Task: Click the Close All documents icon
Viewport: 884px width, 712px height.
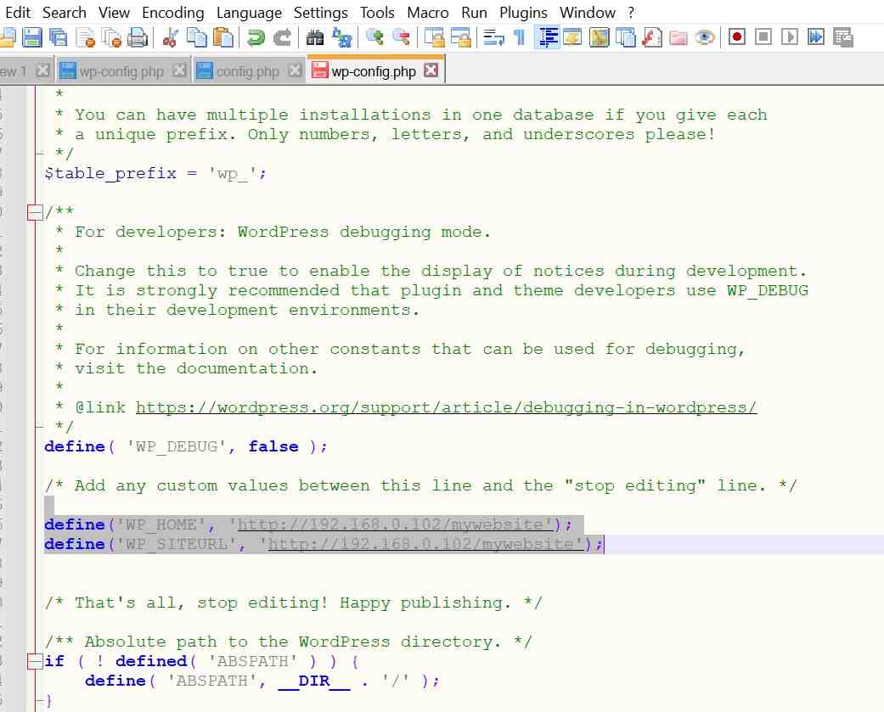Action: pos(111,37)
